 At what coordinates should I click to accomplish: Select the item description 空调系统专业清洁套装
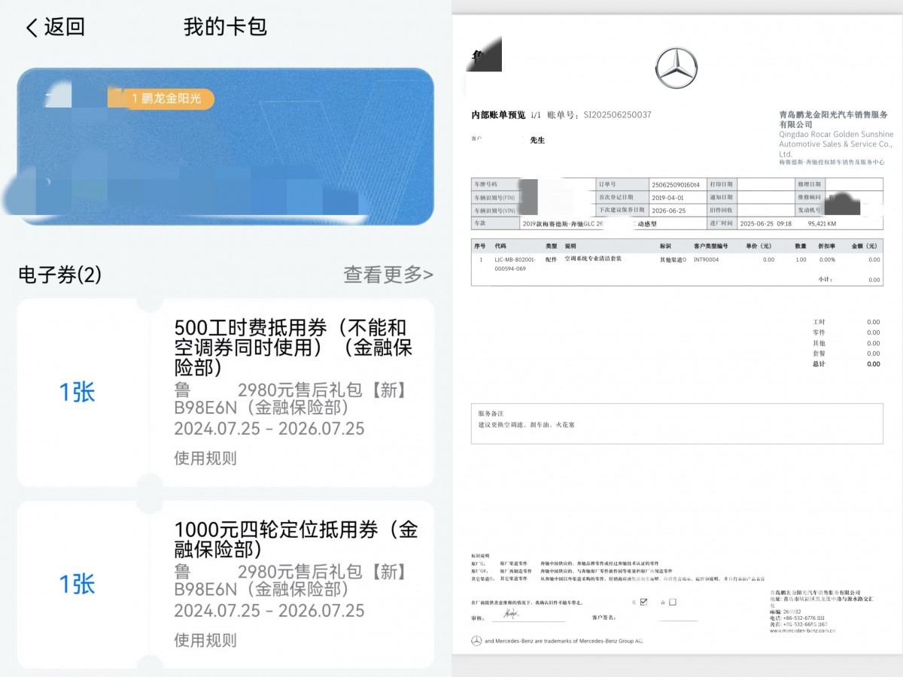[593, 259]
